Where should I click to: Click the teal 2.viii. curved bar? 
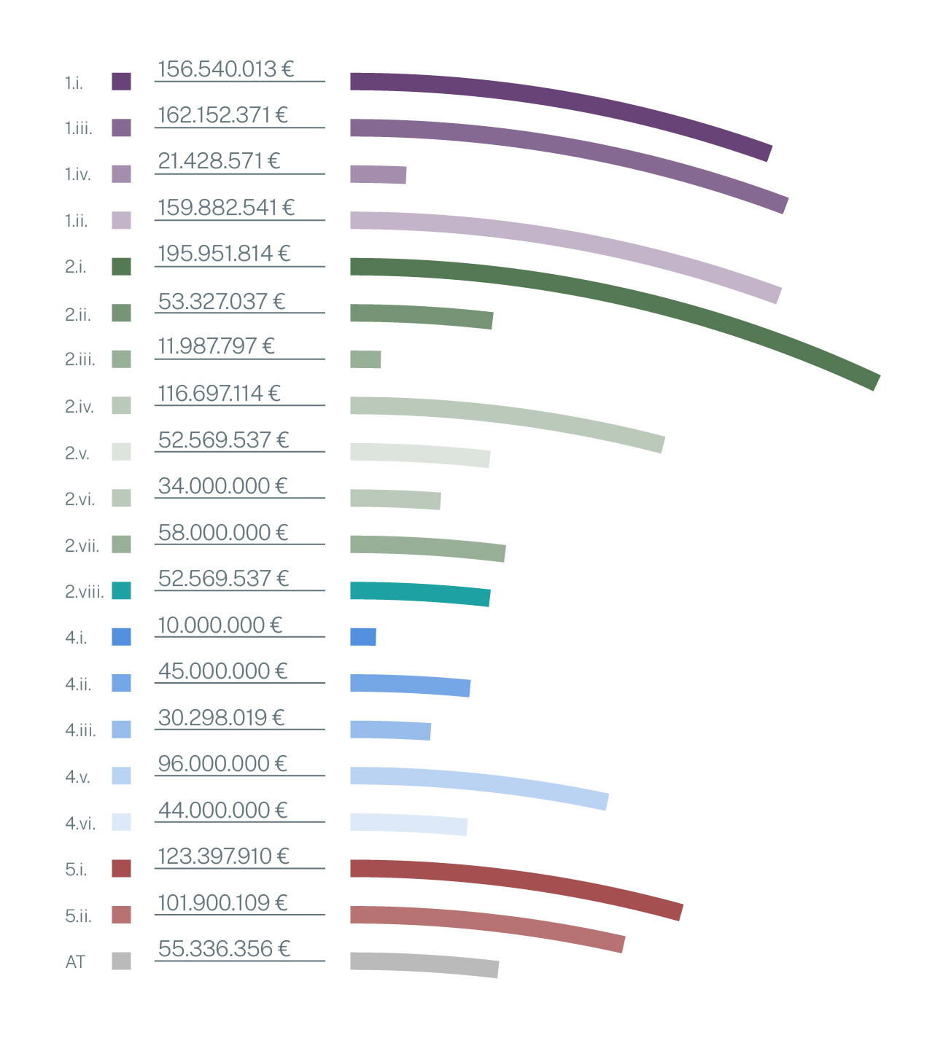click(x=420, y=592)
